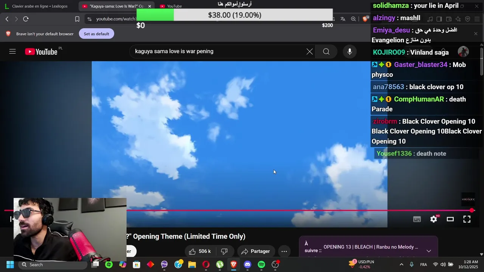Screen dimensions: 484x272
Task: Close the Kaguya-sama tab
Action: pyautogui.click(x=150, y=6)
